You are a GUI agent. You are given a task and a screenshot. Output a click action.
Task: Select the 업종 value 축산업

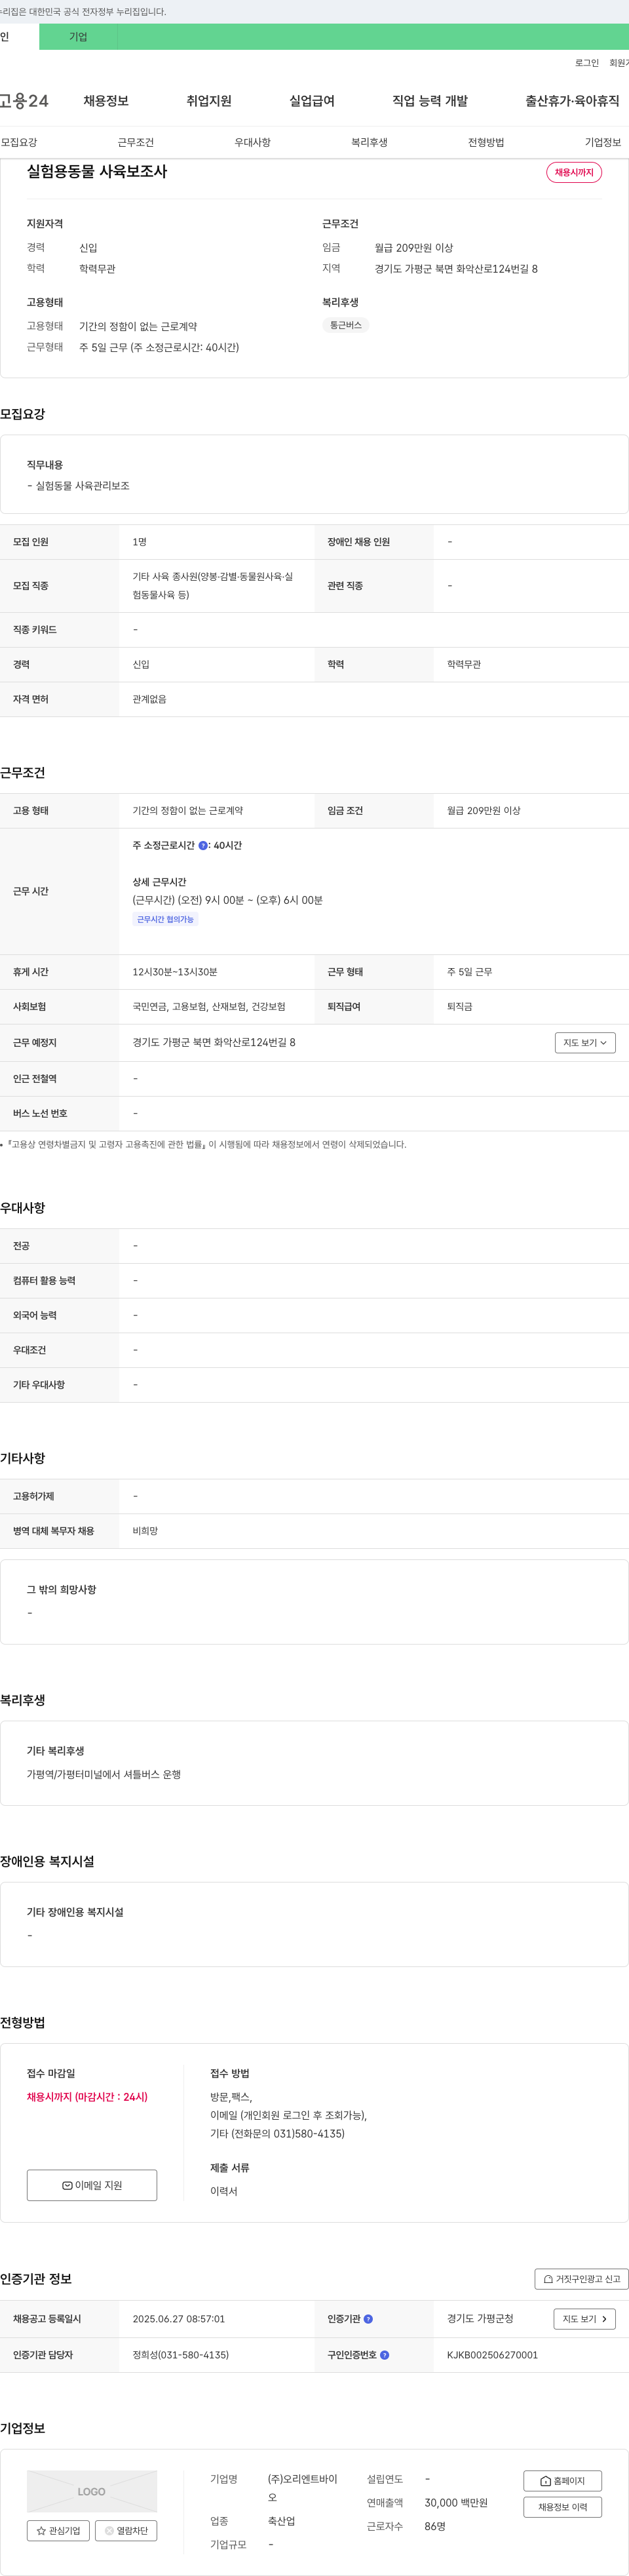281,2521
